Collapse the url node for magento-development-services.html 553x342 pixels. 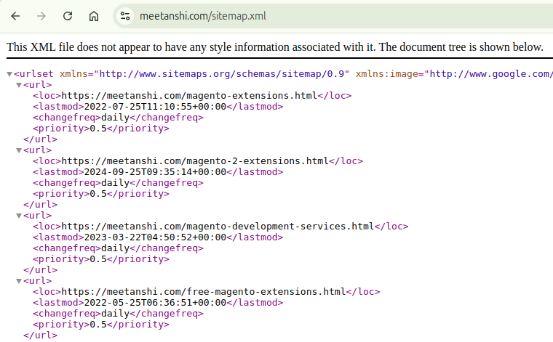click(x=19, y=216)
